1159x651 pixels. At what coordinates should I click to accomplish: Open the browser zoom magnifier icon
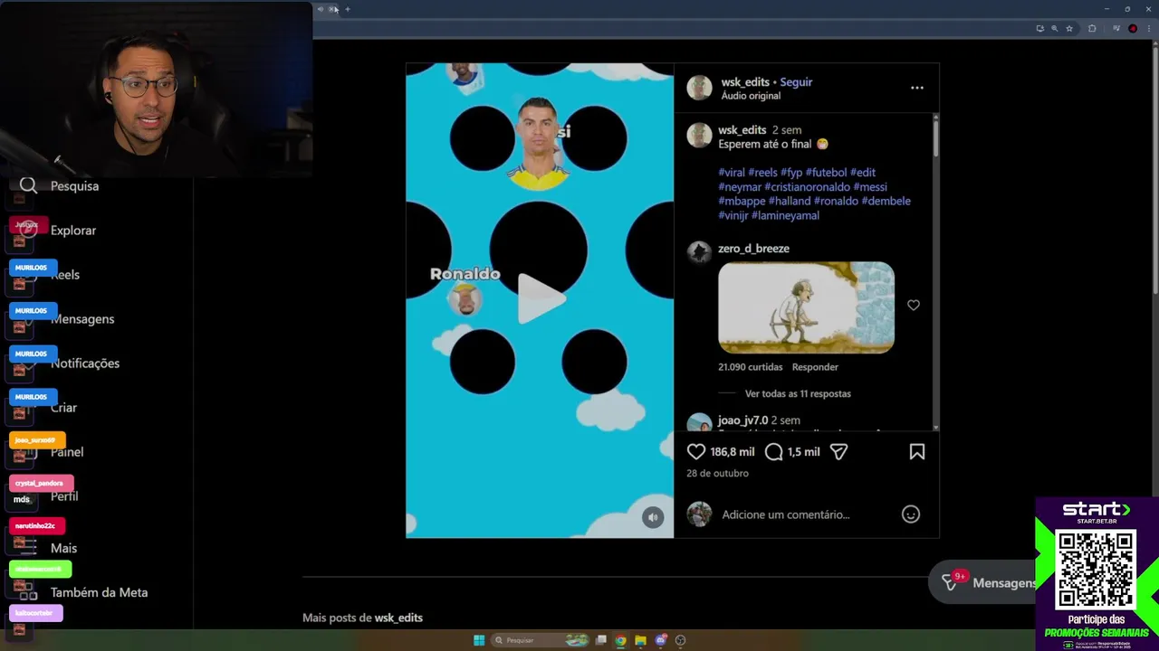1054,29
